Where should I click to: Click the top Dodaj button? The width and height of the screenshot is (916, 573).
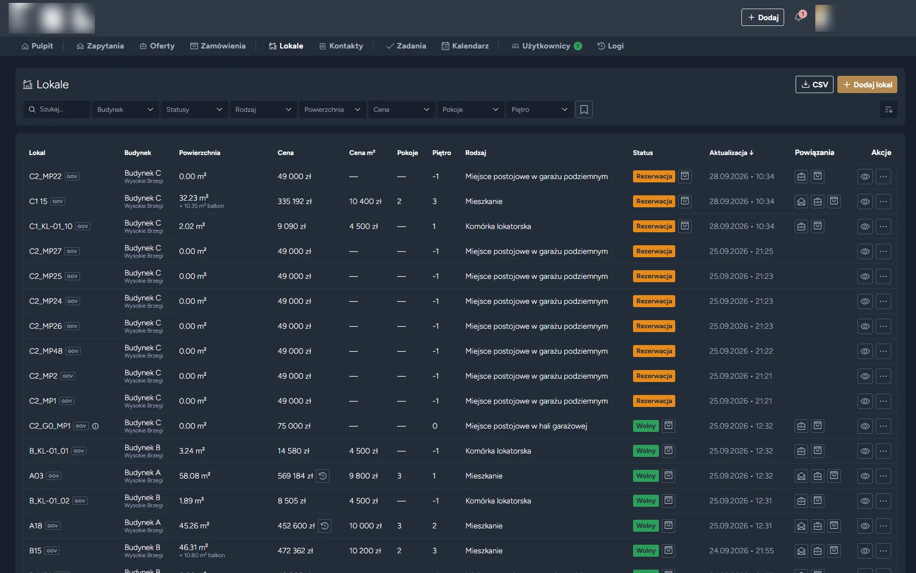coord(763,17)
